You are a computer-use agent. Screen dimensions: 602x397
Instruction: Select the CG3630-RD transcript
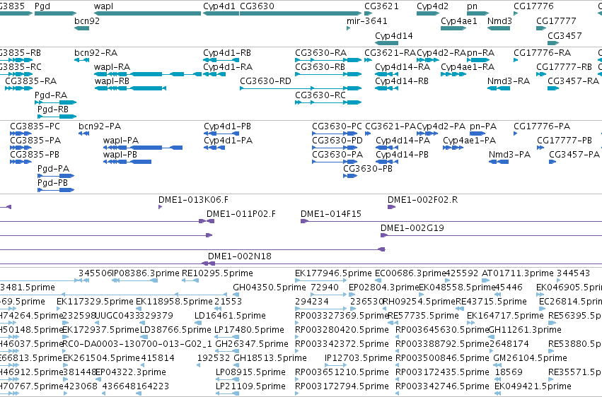301,88
